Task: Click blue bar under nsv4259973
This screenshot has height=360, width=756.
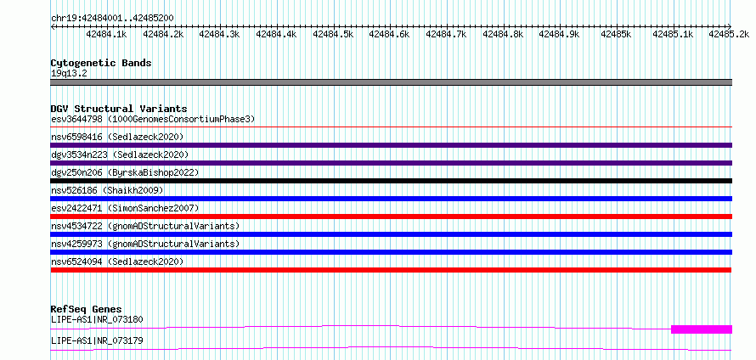Action: [391, 252]
